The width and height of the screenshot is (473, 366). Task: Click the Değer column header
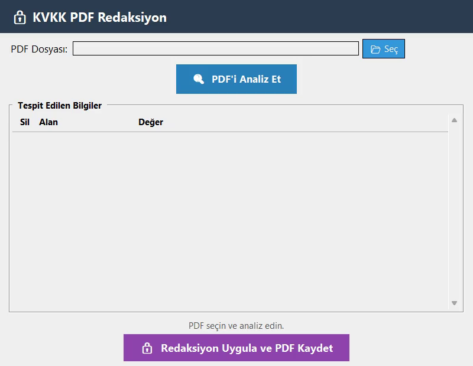151,122
